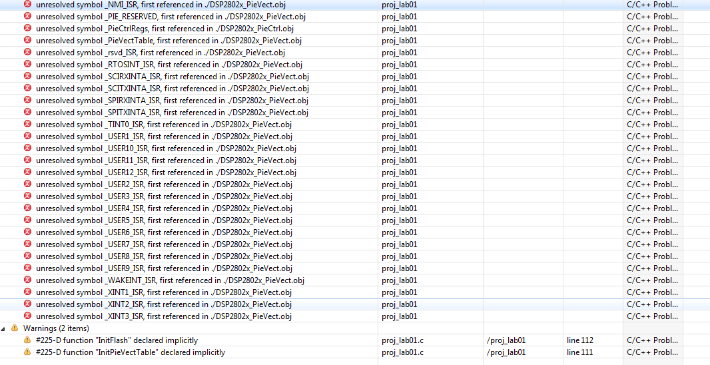This screenshot has width=710, height=365.
Task: Select the unresolved symbol _USER5_ISR error text
Action: [164, 220]
